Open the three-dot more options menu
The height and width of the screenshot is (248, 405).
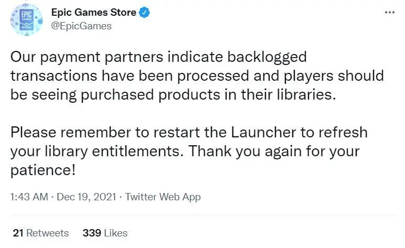[x=389, y=12]
